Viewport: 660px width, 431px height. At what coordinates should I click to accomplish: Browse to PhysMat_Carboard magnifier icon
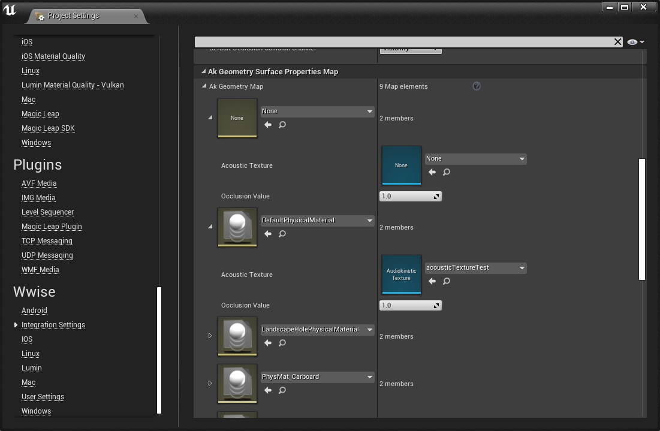282,390
